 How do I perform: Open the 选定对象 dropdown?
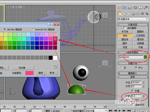tap(96, 111)
